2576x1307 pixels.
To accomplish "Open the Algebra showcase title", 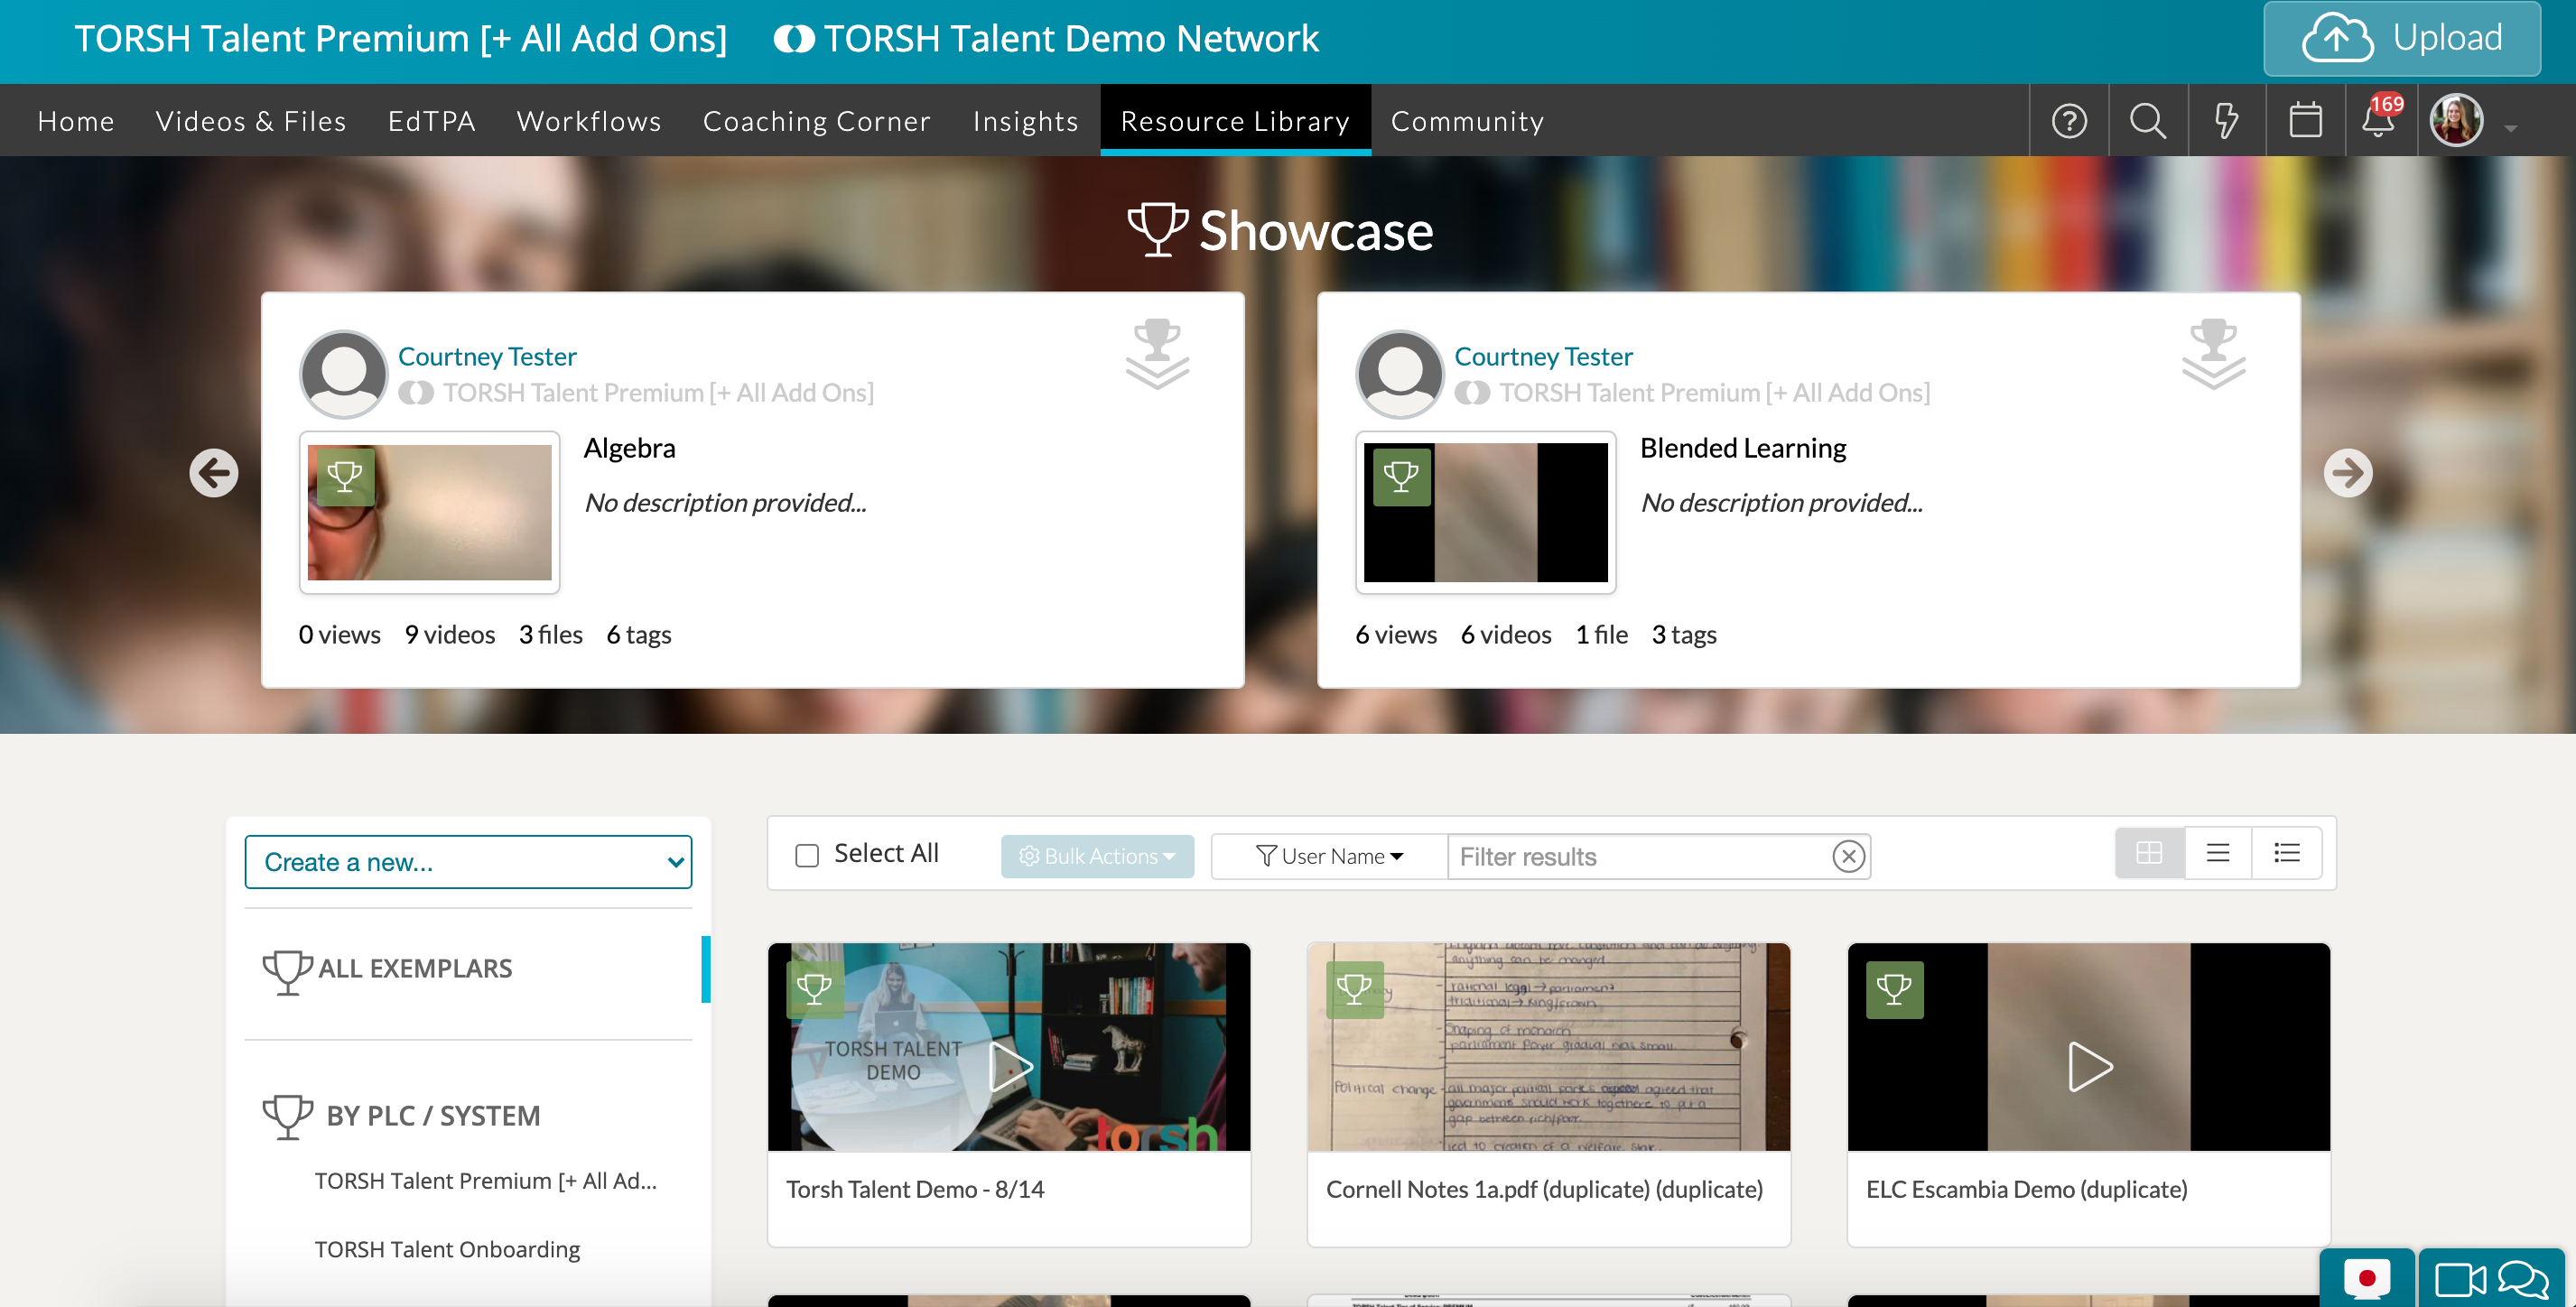I will click(x=630, y=448).
